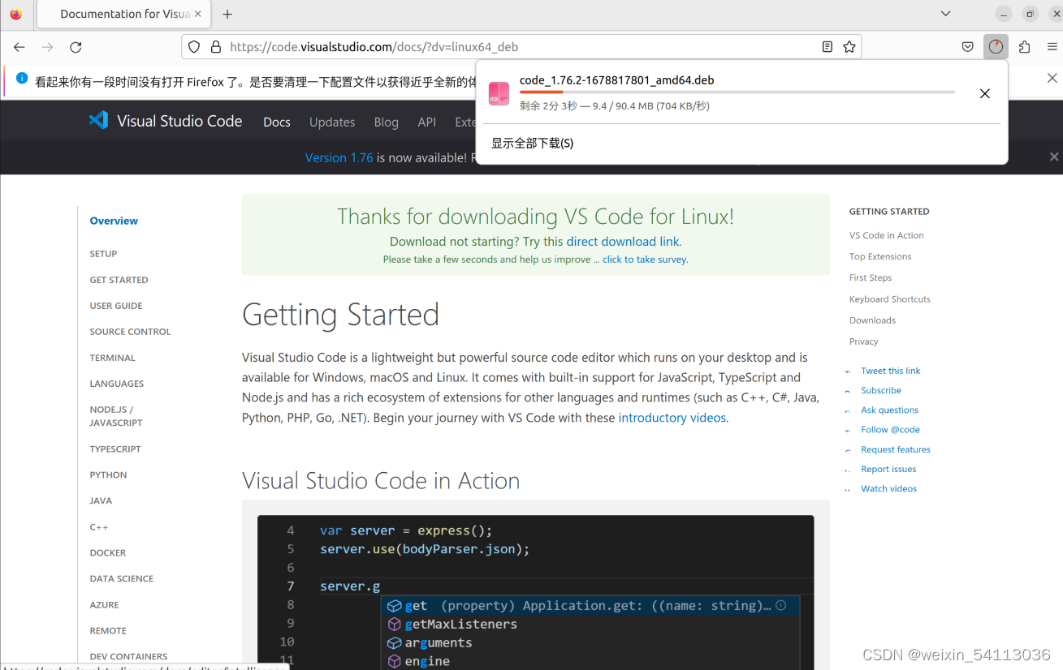Expand TERMINAL section in sidebar

(112, 358)
